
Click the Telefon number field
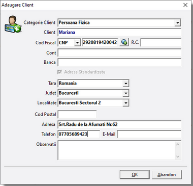click(79, 134)
